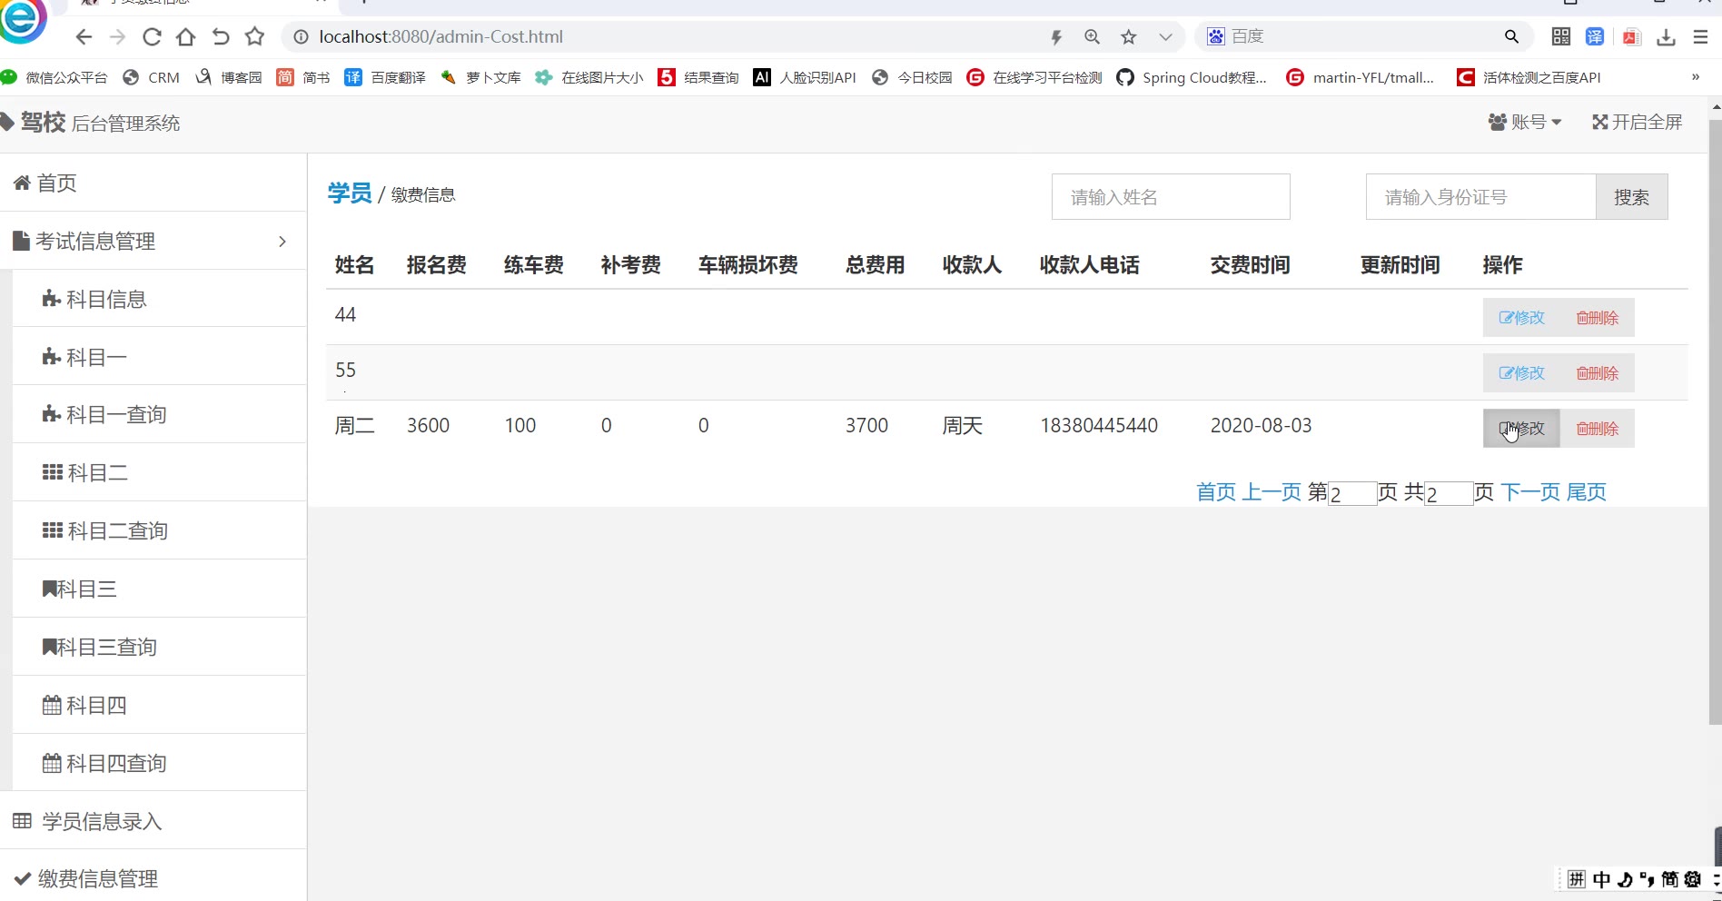Show more bookmarks with the chevron
The width and height of the screenshot is (1722, 901).
tap(1695, 77)
